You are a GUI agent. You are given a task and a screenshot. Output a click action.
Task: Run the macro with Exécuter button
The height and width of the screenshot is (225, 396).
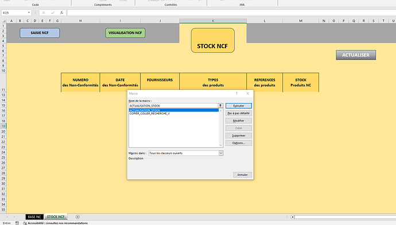pos(238,106)
